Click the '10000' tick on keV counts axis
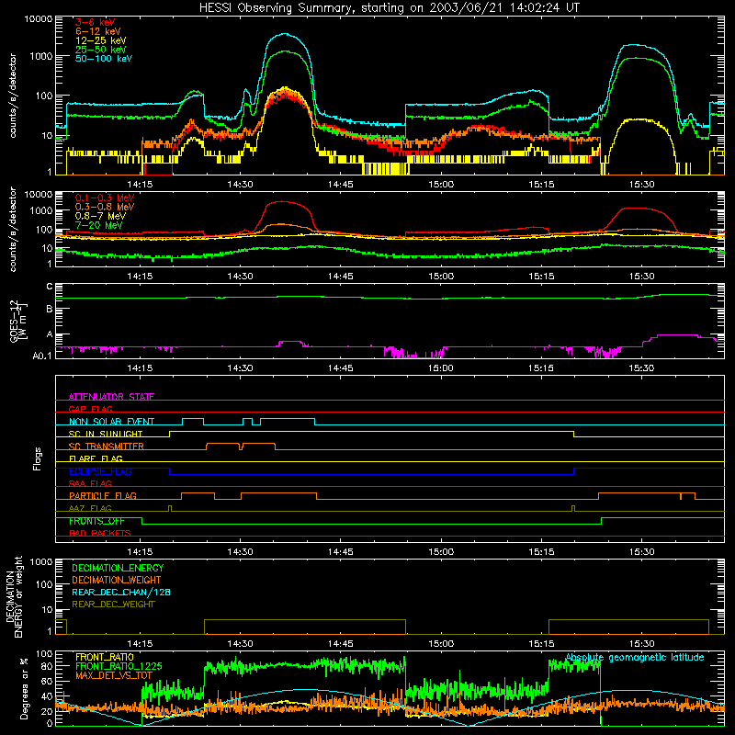This screenshot has height=735, width=735. pos(39,19)
